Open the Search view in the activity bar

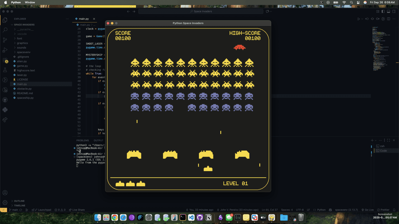click(5, 30)
